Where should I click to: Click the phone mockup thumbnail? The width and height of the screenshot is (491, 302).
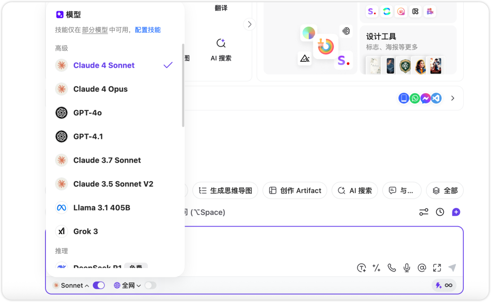(390, 66)
